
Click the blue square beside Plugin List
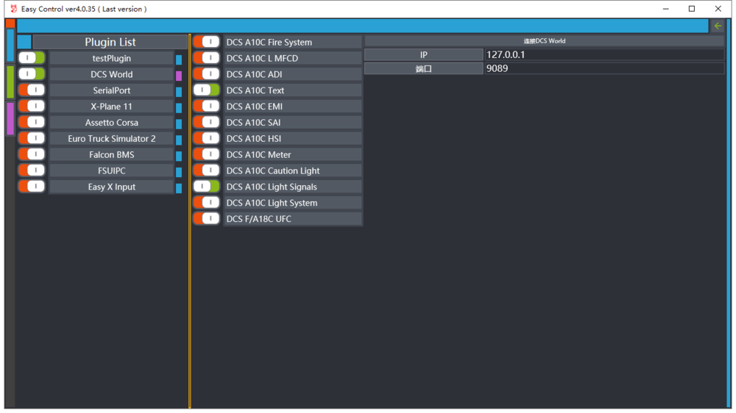point(24,42)
